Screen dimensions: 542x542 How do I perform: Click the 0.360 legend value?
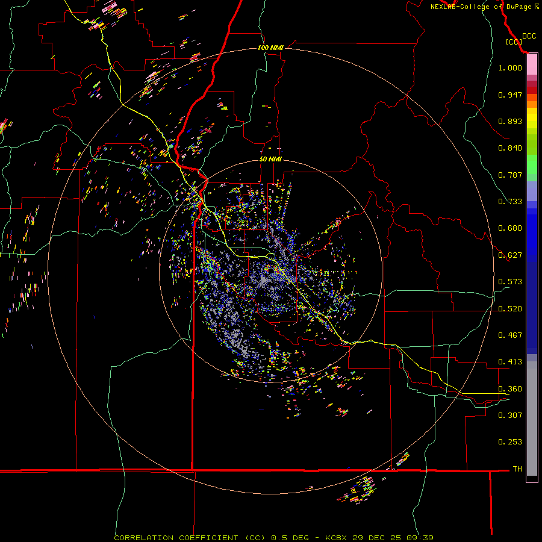510,389
